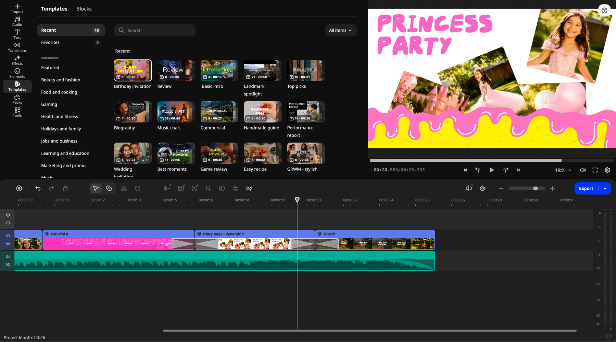Toggle visibility of the empty top track
Screen dimensions: 616x342
[x=8, y=215]
